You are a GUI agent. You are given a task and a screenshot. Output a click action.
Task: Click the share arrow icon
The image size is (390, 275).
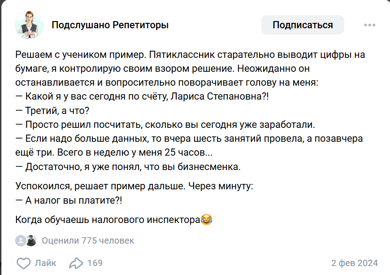click(76, 263)
